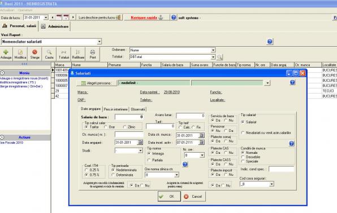The width and height of the screenshot is (337, 213).
Task: Open the Operatiuni menu
Action: [x=25, y=10]
